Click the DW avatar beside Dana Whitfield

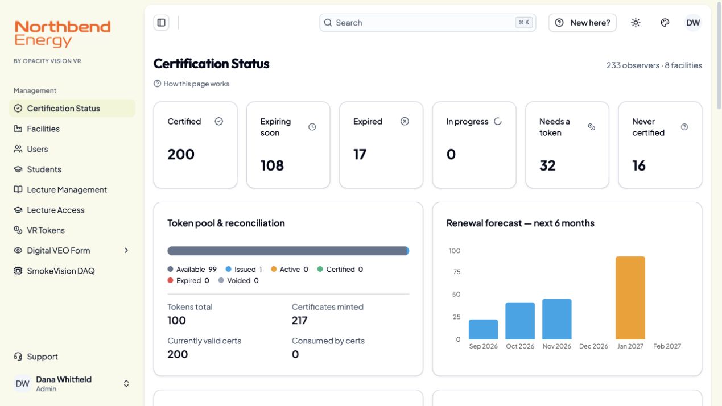point(23,384)
